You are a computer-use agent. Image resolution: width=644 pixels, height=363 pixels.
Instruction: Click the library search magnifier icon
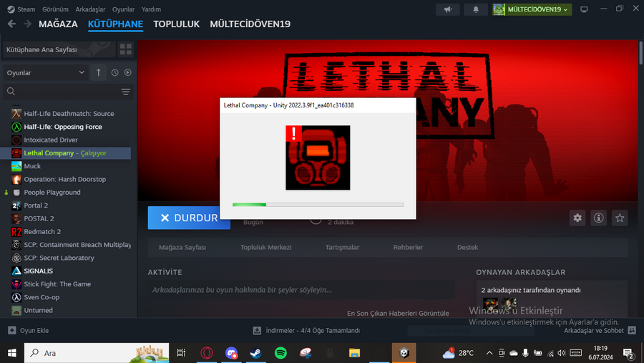(11, 91)
